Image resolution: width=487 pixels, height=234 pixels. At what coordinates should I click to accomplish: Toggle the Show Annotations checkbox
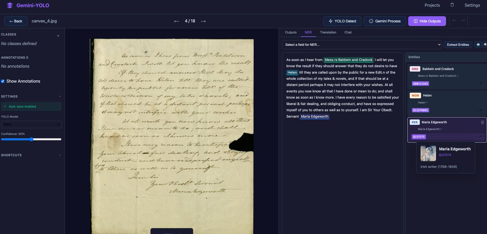tap(3, 81)
